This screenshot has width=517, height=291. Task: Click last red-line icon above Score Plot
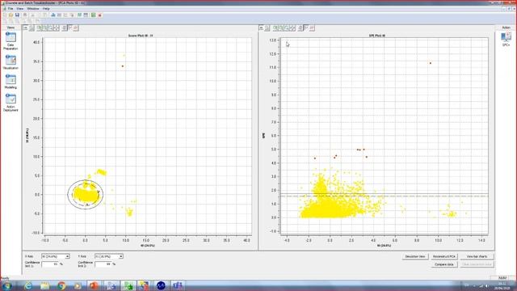tap(76, 28)
